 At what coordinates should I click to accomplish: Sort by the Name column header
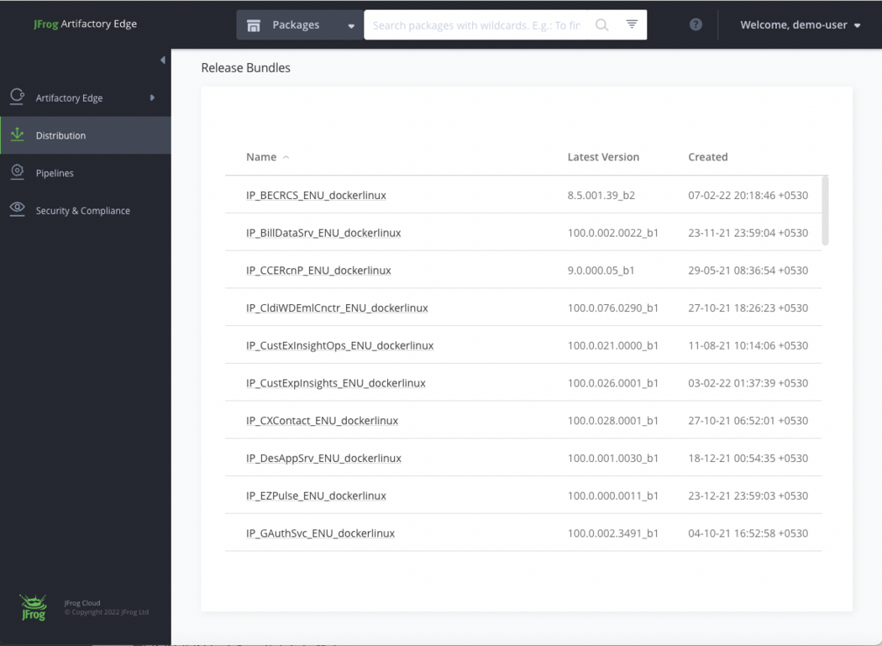pyautogui.click(x=261, y=157)
